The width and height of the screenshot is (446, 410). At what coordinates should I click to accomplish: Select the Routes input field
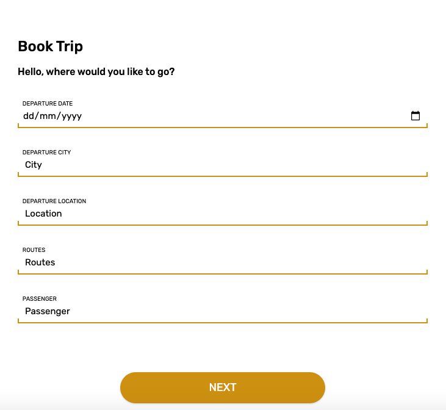[223, 262]
